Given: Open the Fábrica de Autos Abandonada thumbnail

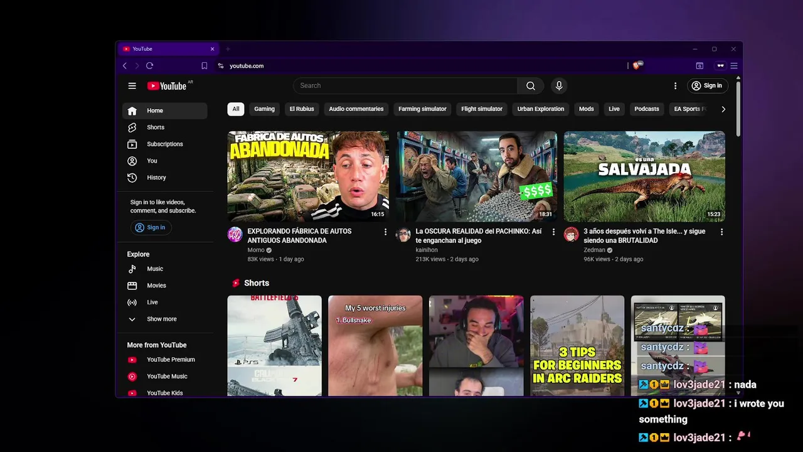Looking at the screenshot, I should (x=308, y=176).
